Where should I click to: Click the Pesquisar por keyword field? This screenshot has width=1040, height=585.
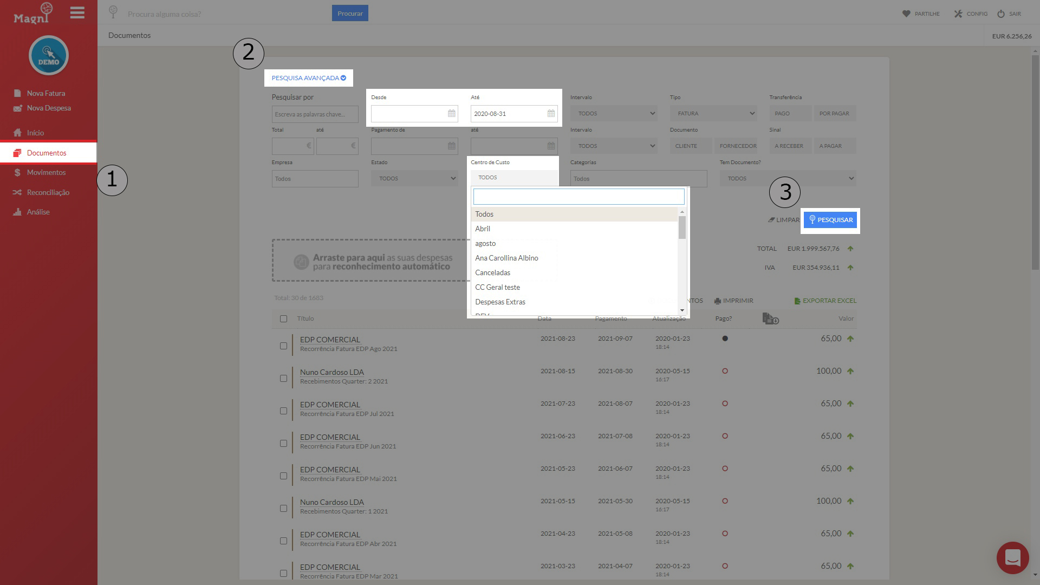click(x=315, y=114)
